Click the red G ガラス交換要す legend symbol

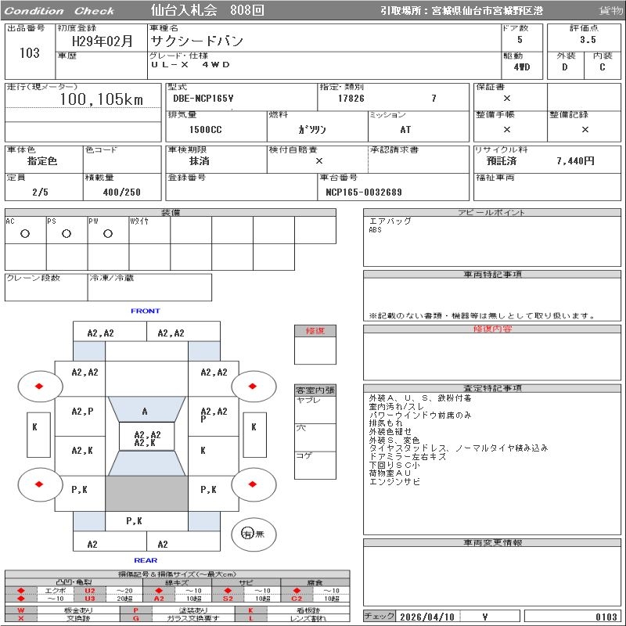tap(135, 618)
